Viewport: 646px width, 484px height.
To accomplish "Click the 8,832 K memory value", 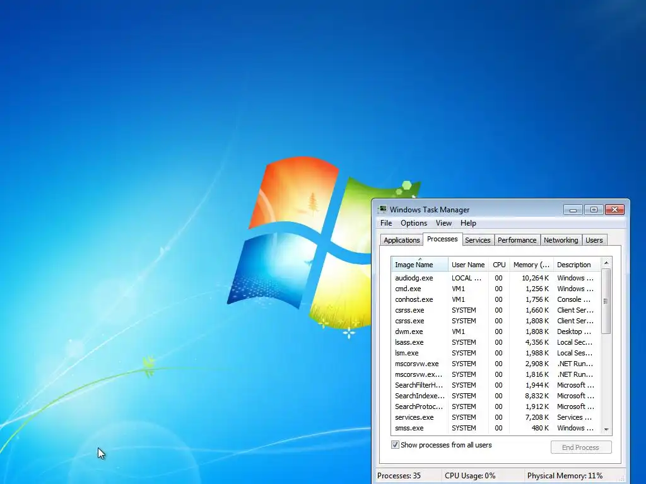I will click(537, 396).
